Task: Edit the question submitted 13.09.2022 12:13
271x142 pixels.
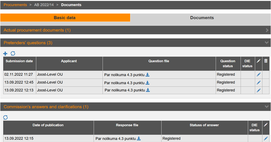Action: click(259, 90)
